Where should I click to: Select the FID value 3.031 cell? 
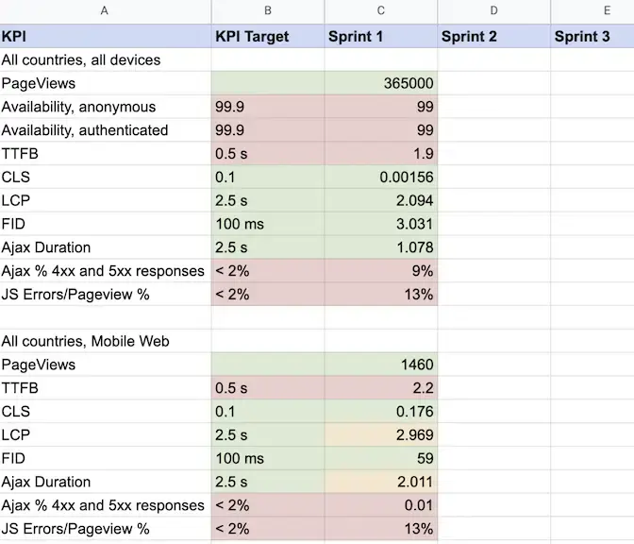coord(381,224)
